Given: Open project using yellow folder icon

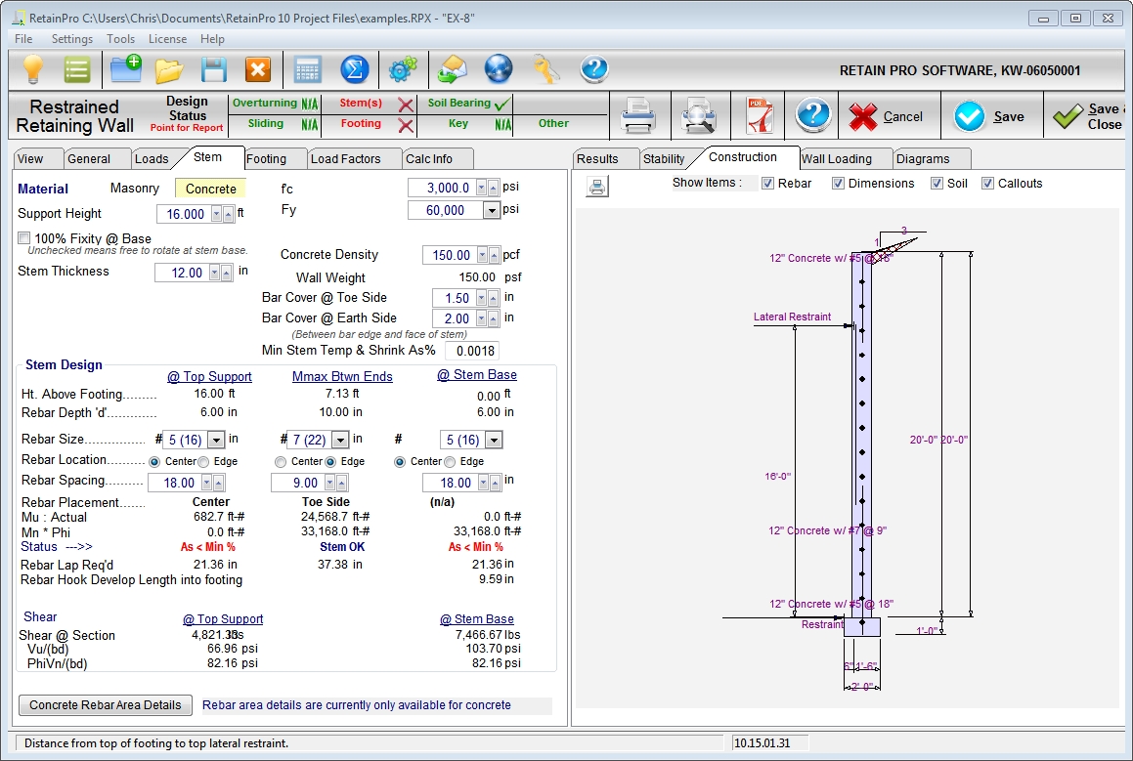Looking at the screenshot, I should (x=169, y=70).
